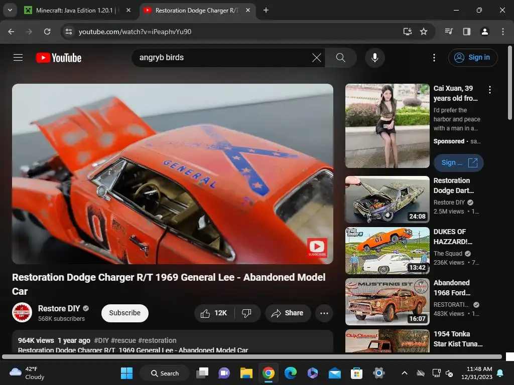The width and height of the screenshot is (514, 385).
Task: Click the vertical page scrollbar
Action: point(510,84)
